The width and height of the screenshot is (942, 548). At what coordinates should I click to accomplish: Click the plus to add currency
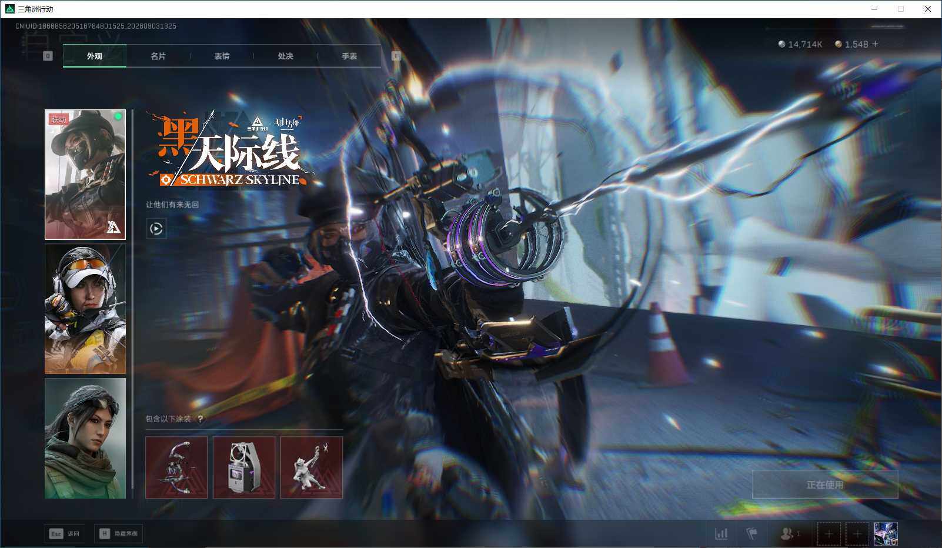coord(875,44)
